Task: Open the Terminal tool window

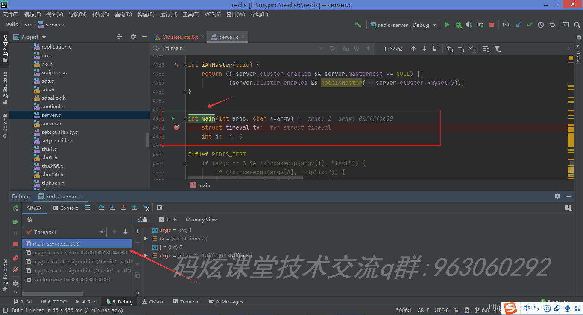Action: pyautogui.click(x=185, y=302)
